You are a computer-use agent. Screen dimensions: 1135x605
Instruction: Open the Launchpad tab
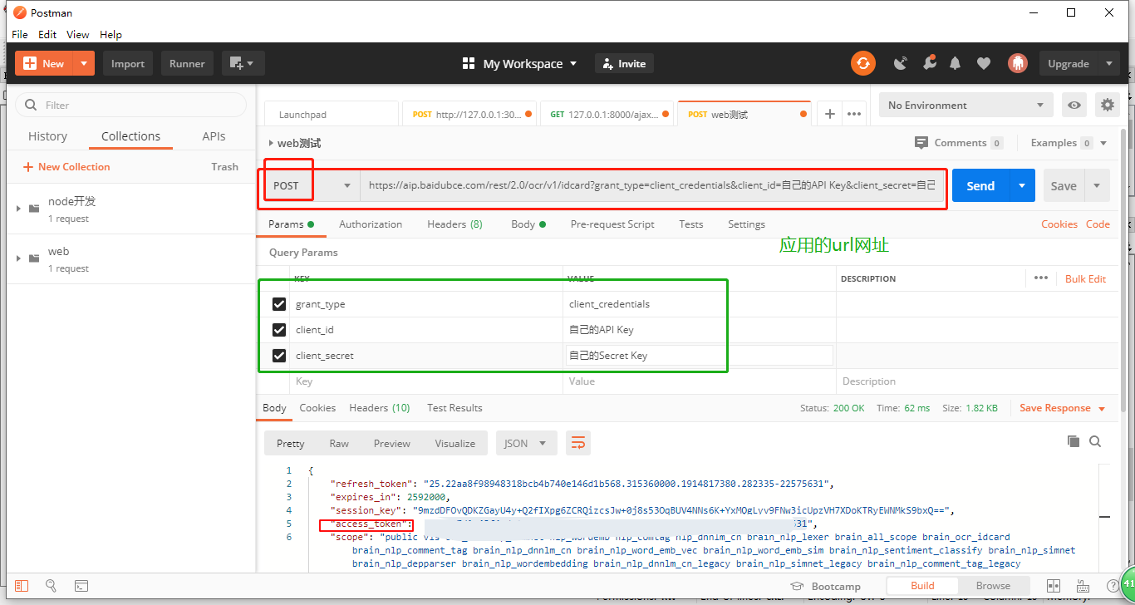click(332, 114)
